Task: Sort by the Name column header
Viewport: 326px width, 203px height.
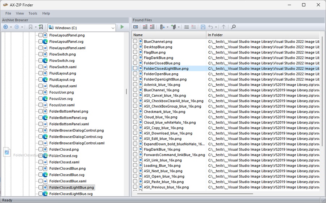Action: 169,35
